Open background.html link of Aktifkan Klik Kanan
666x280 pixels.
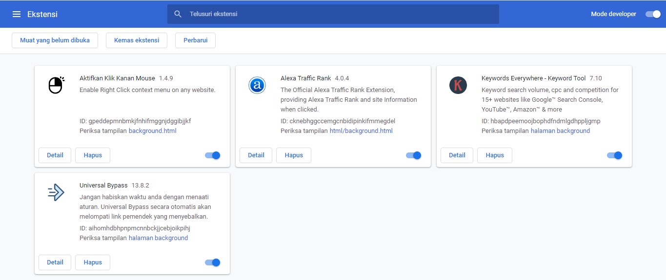tap(153, 131)
